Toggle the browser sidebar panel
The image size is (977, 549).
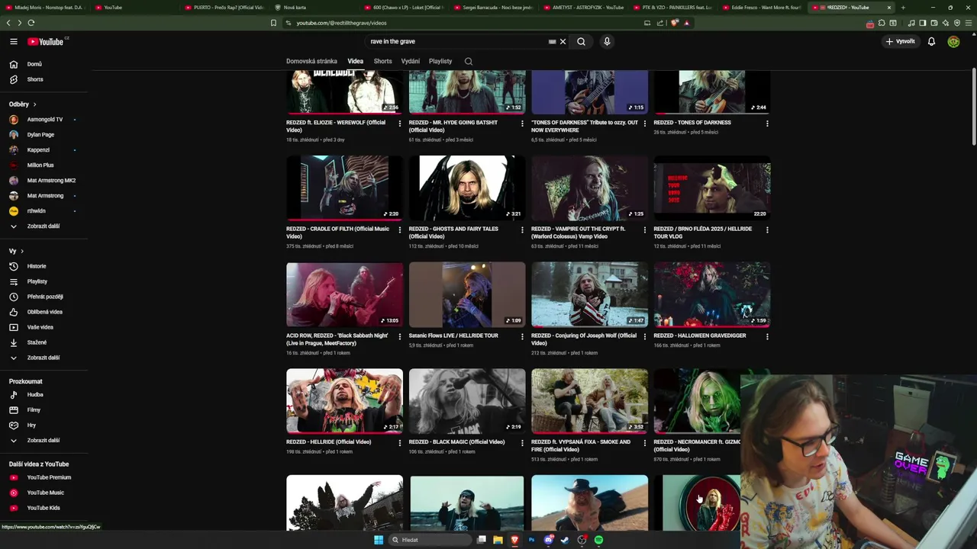point(923,23)
